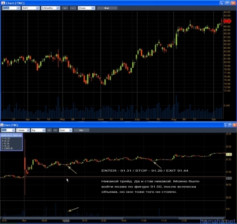The width and height of the screenshot is (237, 224).
Task: Click the minus zoom-out button on daily chart toolbar
Action: click(x=73, y=8)
